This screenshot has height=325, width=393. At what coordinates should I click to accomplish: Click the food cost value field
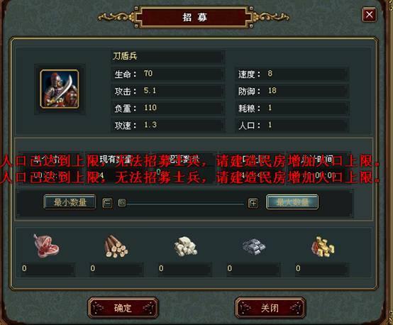(48, 269)
